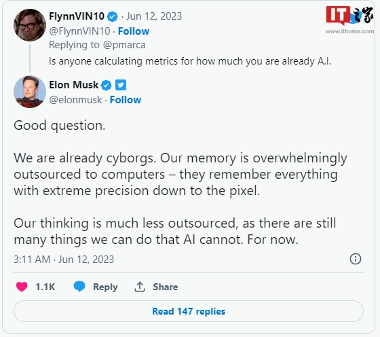Click Elon Musk's blue verified checkmark

pos(106,85)
